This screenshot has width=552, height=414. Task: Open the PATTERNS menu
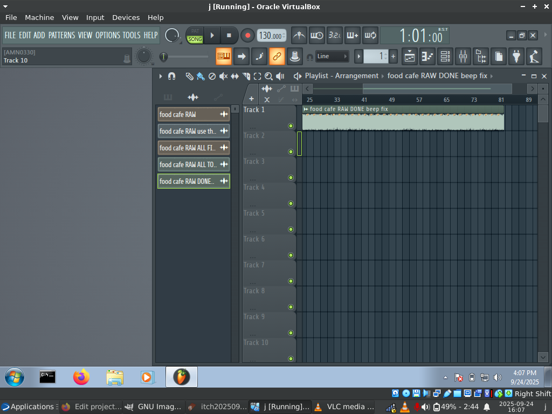pos(61,35)
